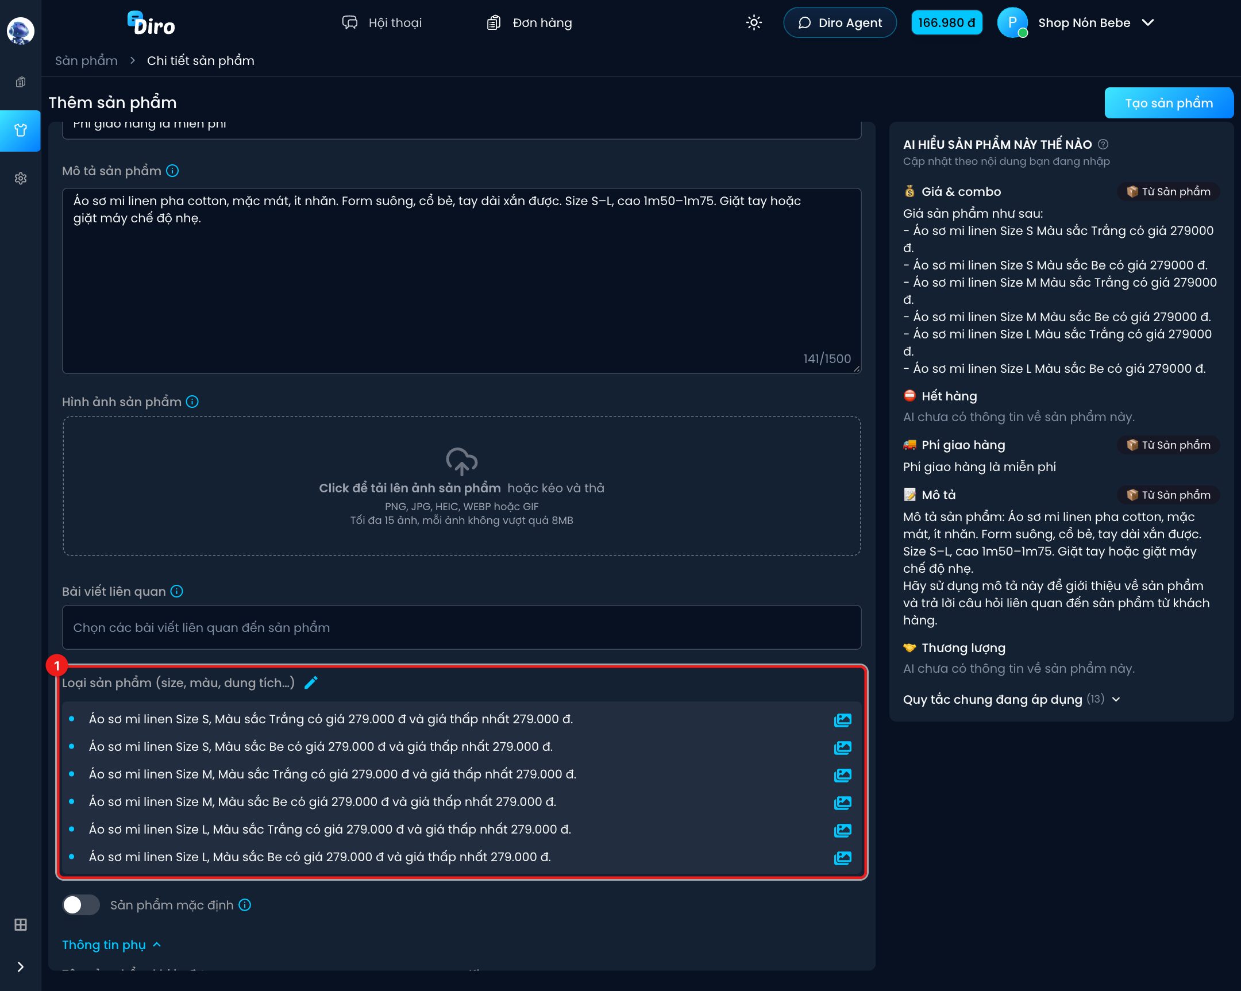Click info icon next to Bài viết liên quan
The height and width of the screenshot is (991, 1241).
coord(177,591)
